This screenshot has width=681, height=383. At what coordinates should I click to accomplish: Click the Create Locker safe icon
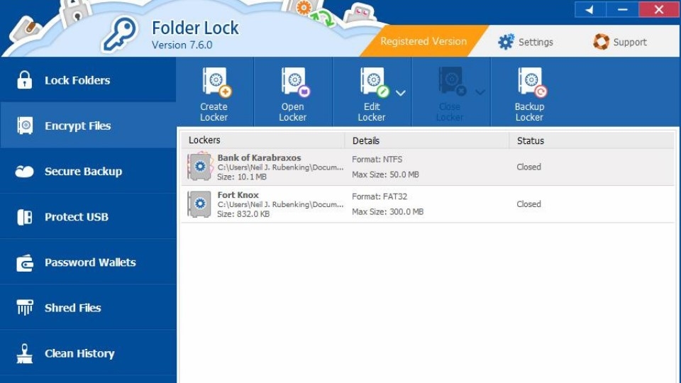coord(216,82)
